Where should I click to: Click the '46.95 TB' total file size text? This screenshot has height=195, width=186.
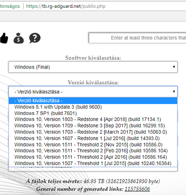click(94, 181)
